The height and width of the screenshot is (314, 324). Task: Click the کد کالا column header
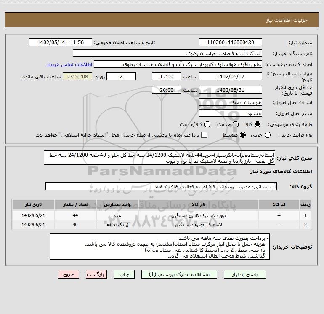[x=279, y=205]
